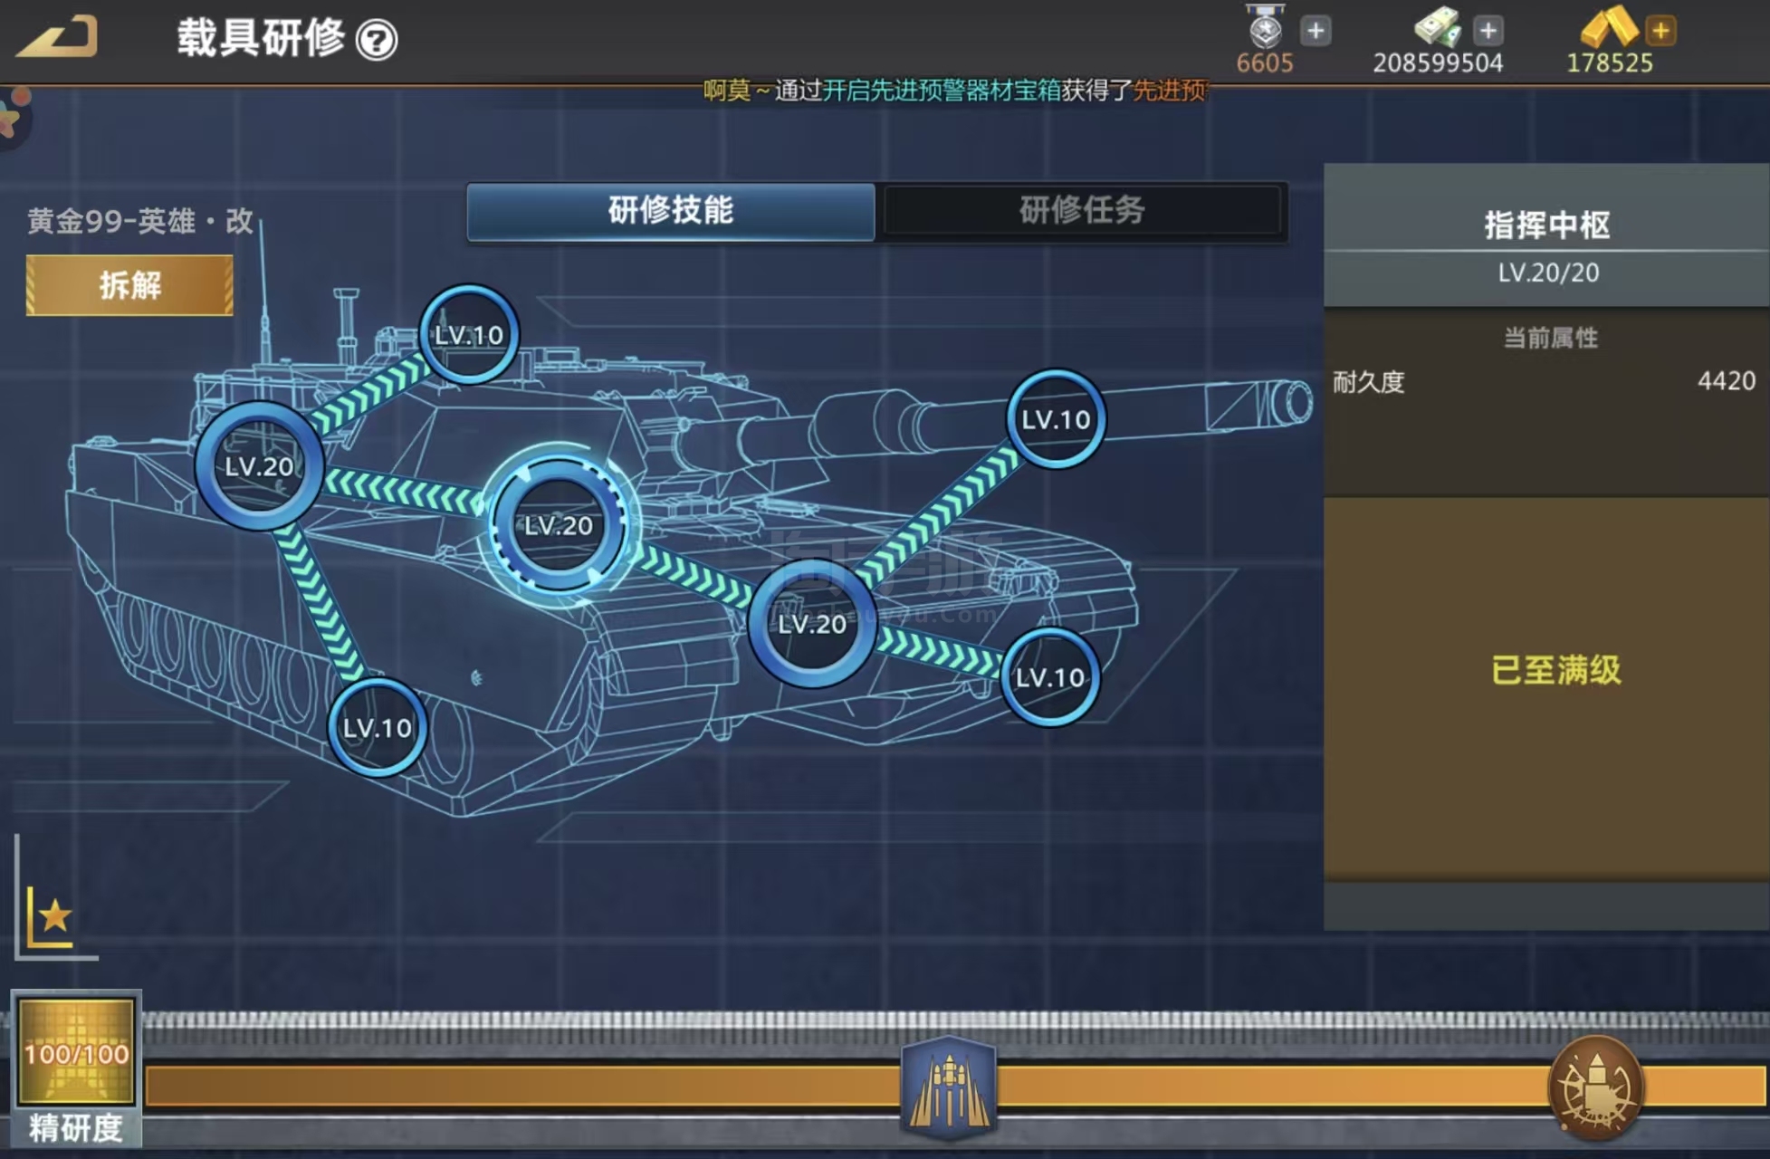
Task: Click the 100/100 精研度 thumbnail
Action: click(x=77, y=1053)
